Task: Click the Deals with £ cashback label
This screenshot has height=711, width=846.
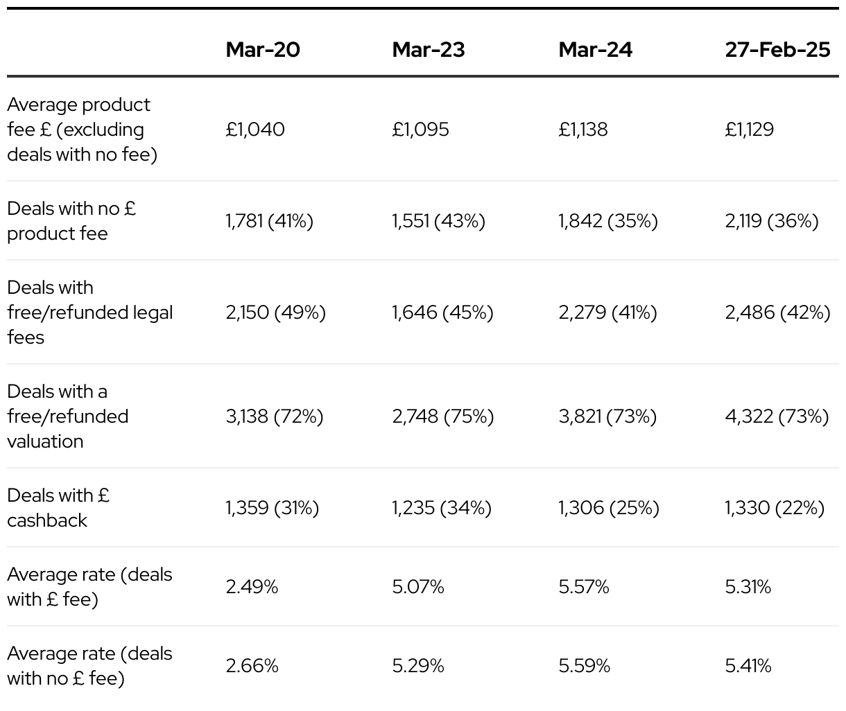Action: [58, 507]
